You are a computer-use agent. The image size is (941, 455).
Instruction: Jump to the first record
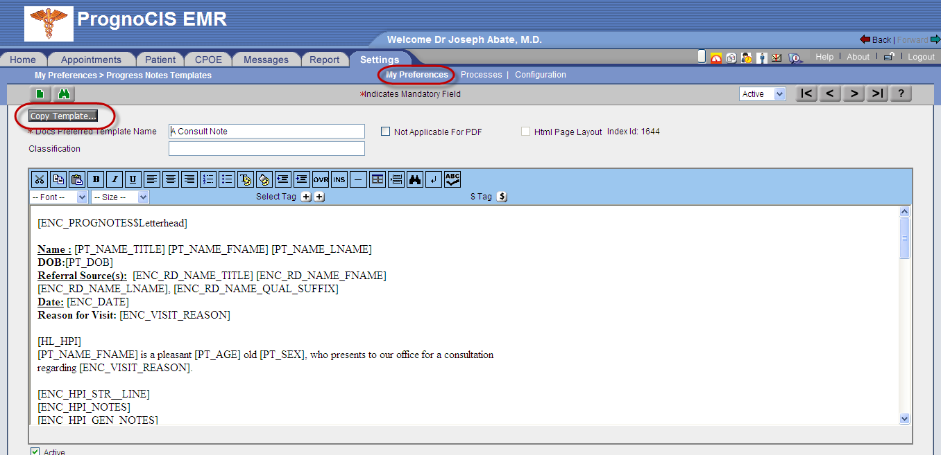coord(806,94)
